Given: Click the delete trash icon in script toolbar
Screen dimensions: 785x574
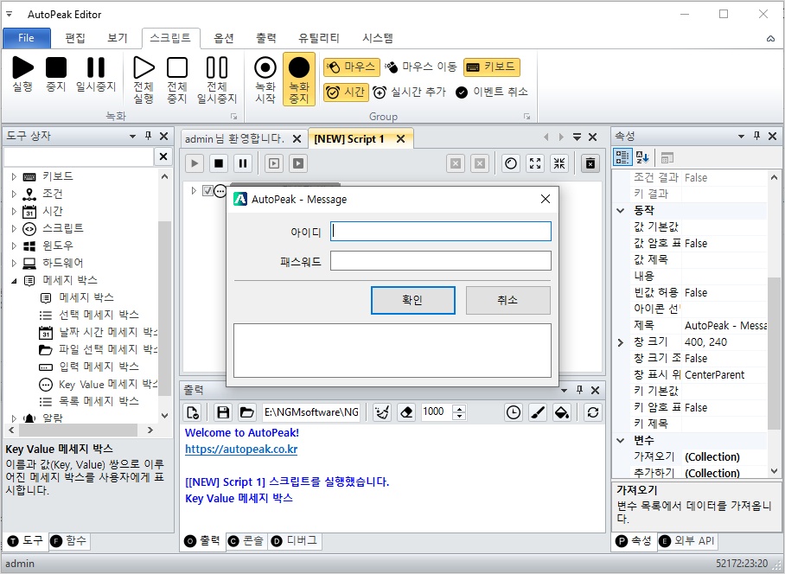Looking at the screenshot, I should [590, 163].
